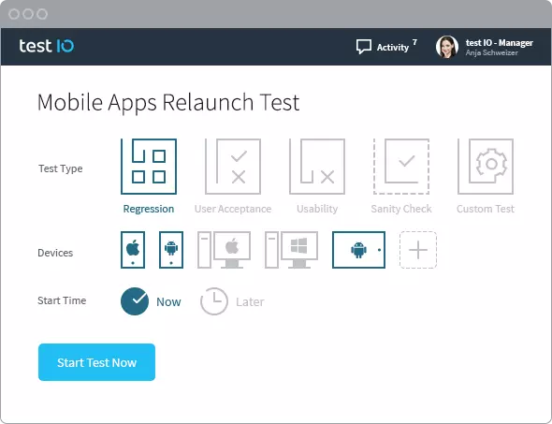Select the Later clock option

pos(232,301)
